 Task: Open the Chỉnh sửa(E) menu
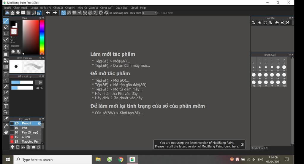tap(21, 8)
